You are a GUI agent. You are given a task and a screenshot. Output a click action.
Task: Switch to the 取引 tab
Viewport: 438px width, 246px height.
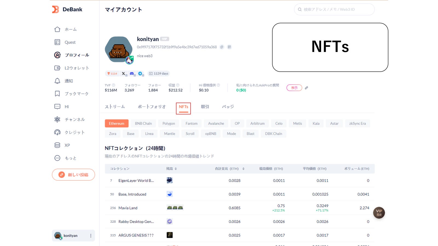click(205, 107)
